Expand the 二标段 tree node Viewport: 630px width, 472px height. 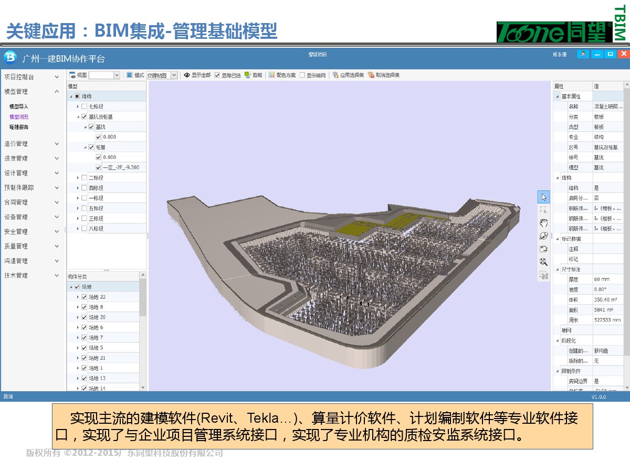[x=78, y=178]
